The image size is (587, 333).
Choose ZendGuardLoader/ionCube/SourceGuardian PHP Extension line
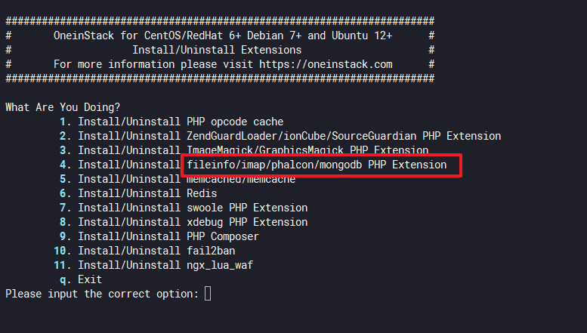(x=289, y=136)
